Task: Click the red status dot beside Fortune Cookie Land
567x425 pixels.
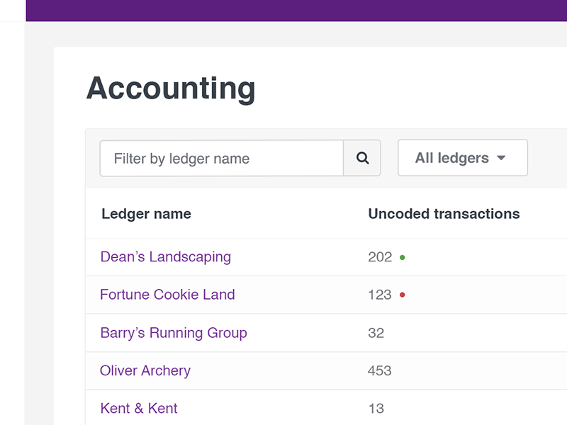Action: tap(402, 295)
